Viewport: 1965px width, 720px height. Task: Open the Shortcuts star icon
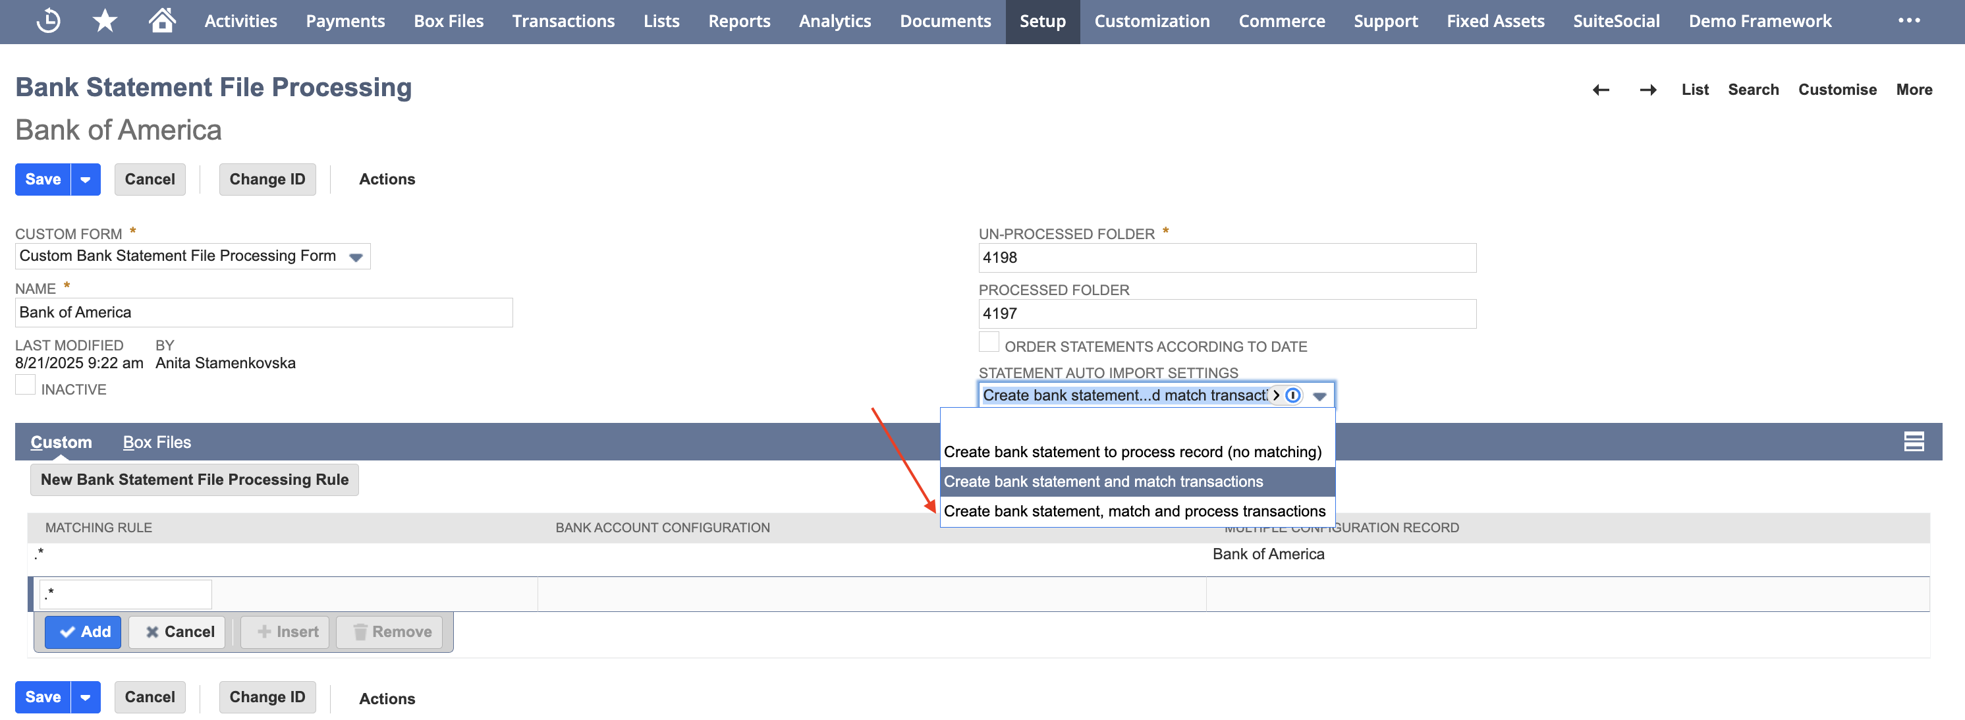click(x=105, y=20)
